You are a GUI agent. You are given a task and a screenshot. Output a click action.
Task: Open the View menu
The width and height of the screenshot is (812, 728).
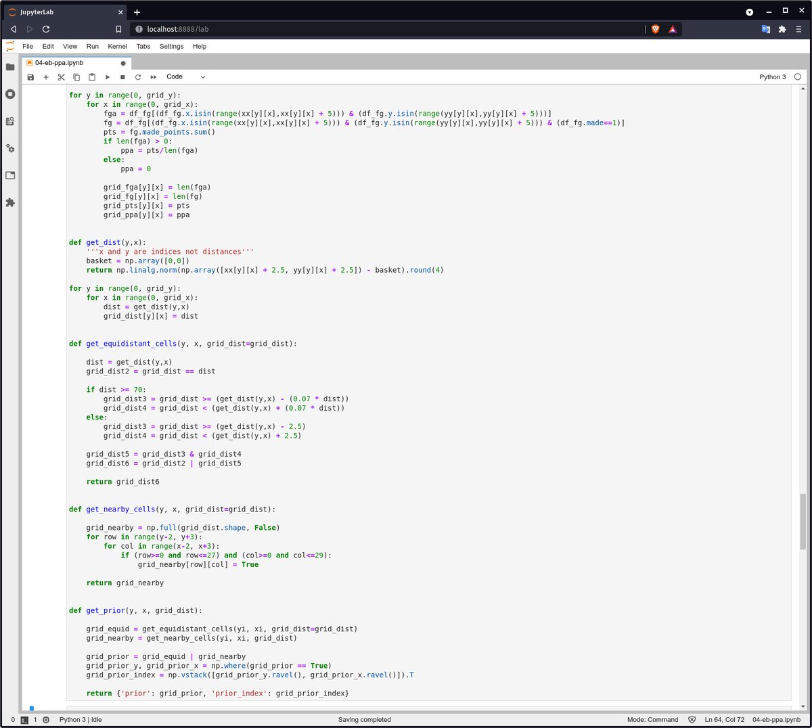(x=70, y=47)
